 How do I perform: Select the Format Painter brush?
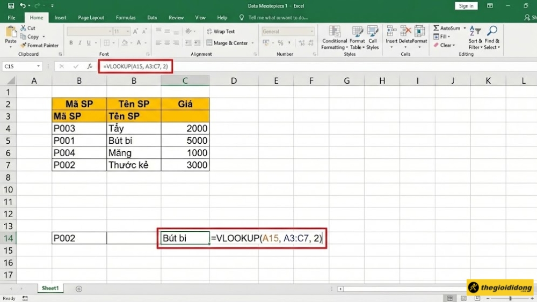click(x=23, y=45)
